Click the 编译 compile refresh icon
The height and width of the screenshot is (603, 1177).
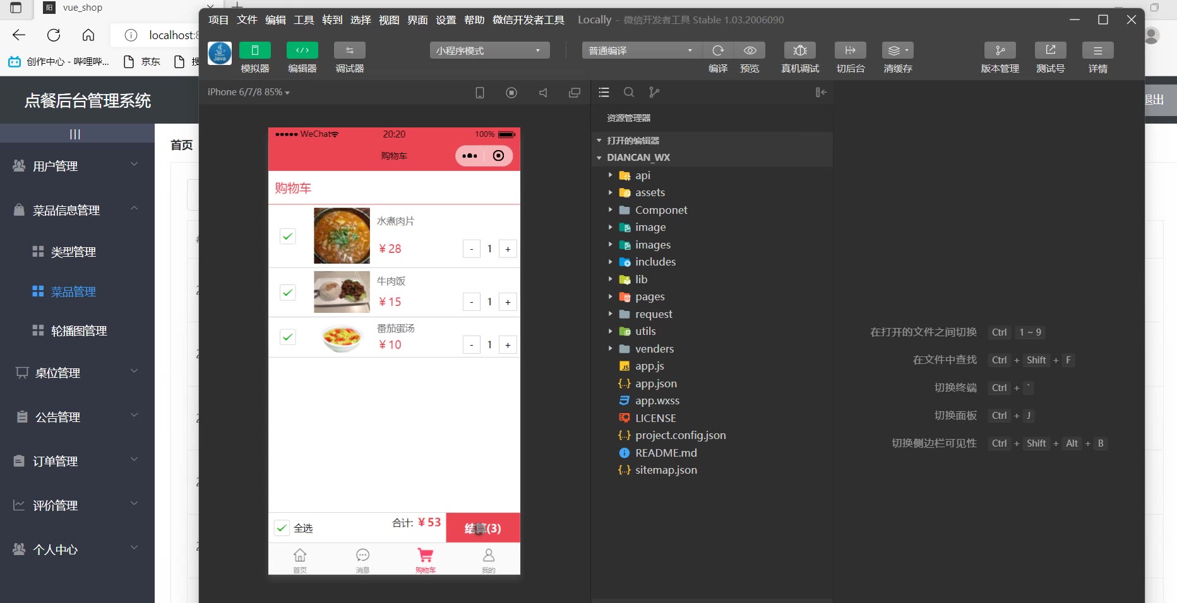coord(718,50)
